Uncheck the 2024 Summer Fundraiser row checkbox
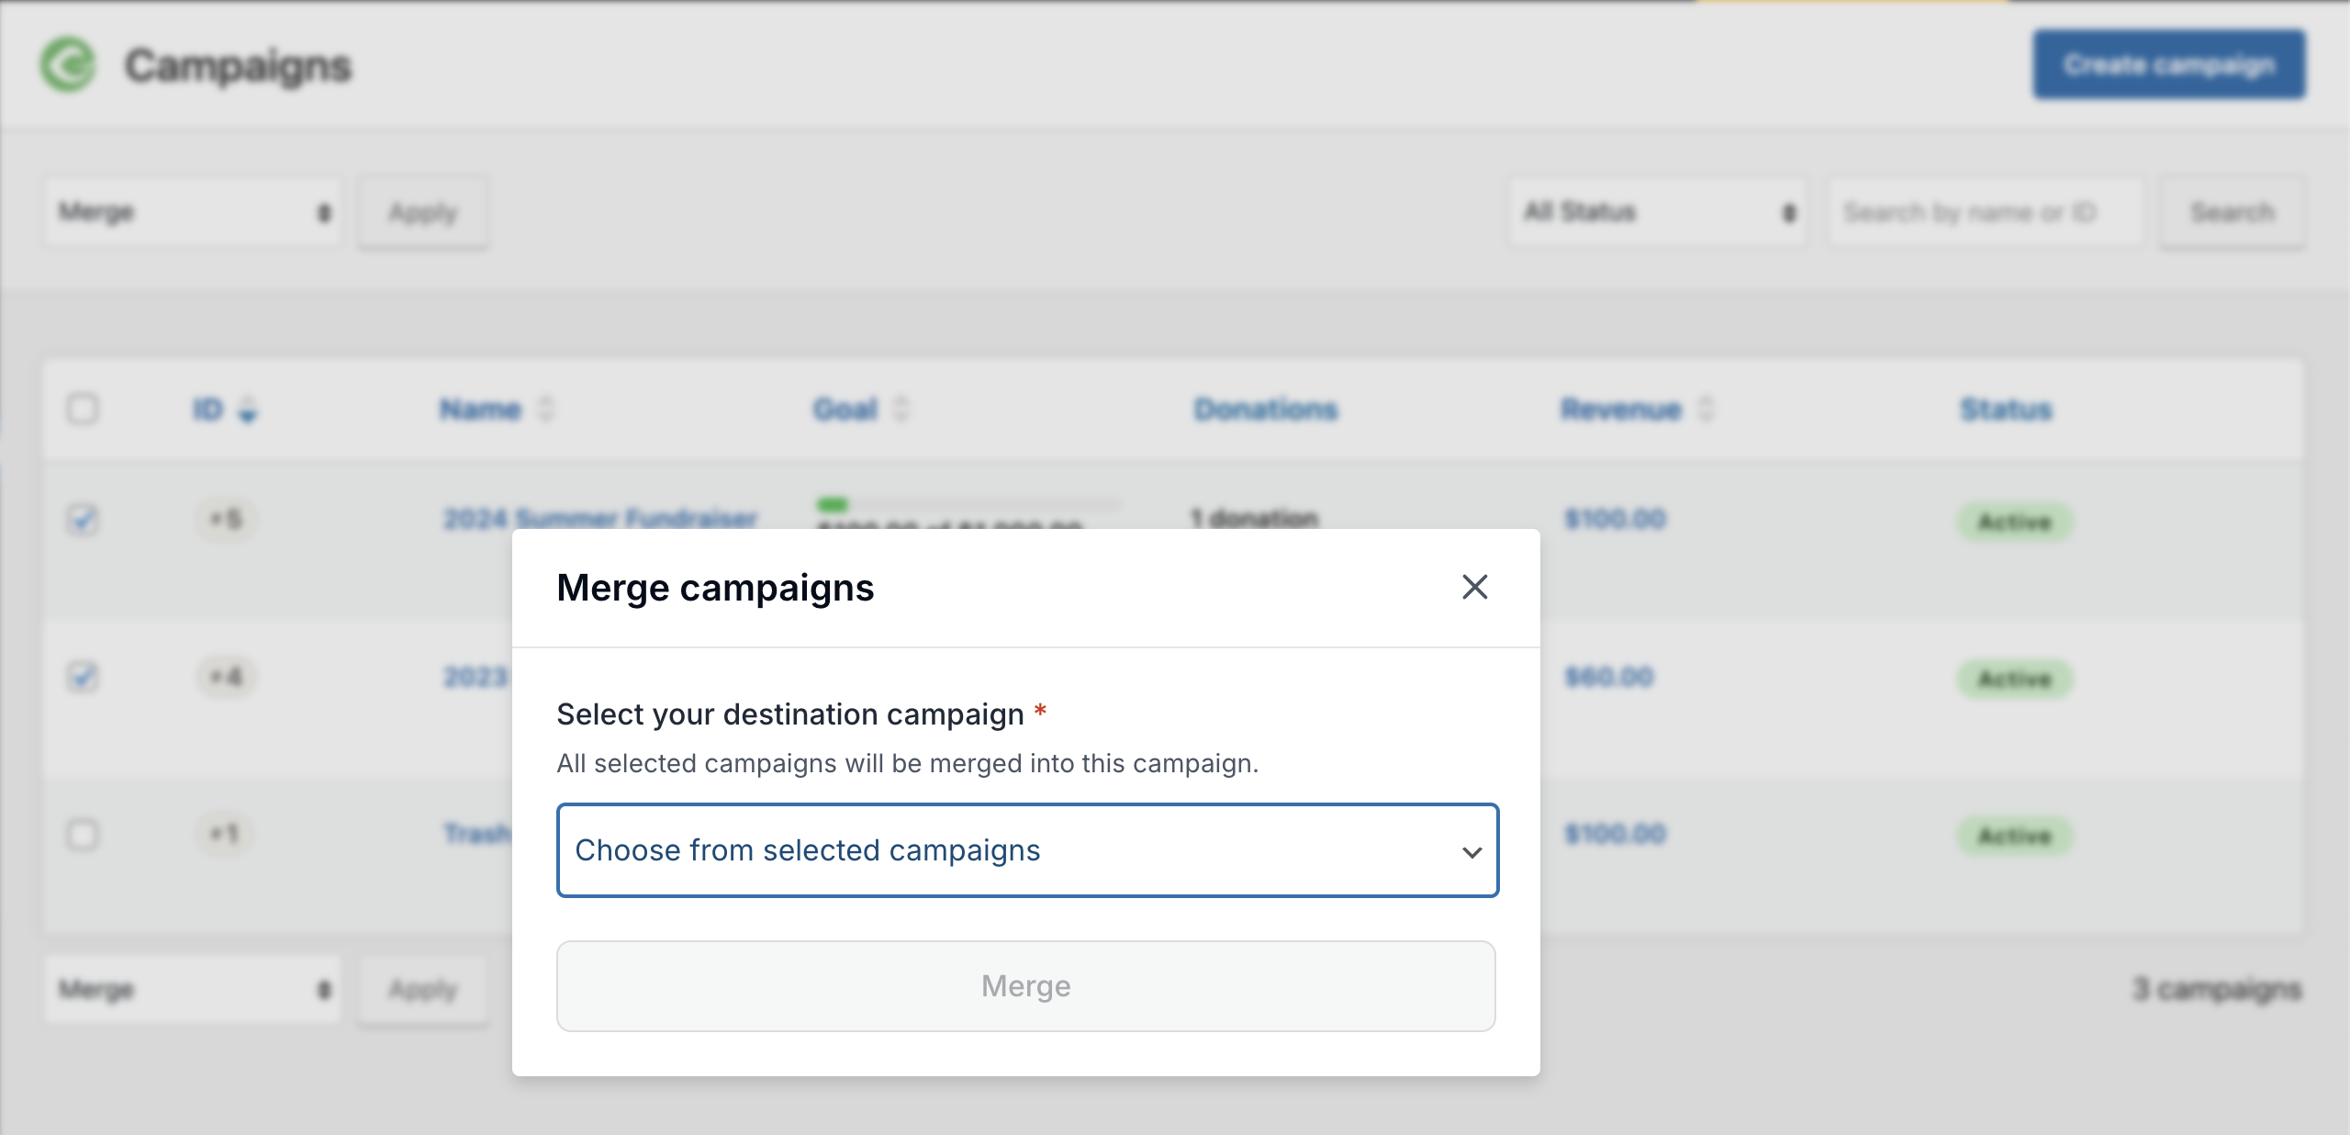This screenshot has width=2350, height=1135. [x=84, y=520]
